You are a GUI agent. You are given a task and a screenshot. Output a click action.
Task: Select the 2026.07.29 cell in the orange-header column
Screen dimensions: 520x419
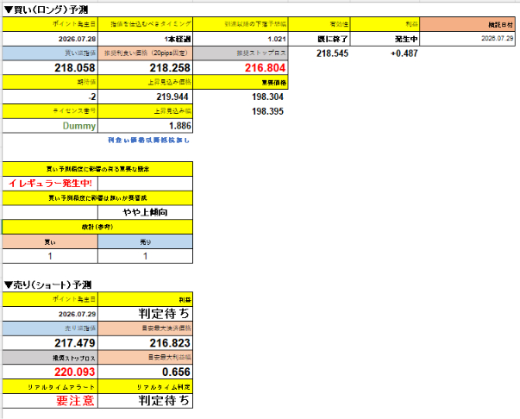point(467,39)
